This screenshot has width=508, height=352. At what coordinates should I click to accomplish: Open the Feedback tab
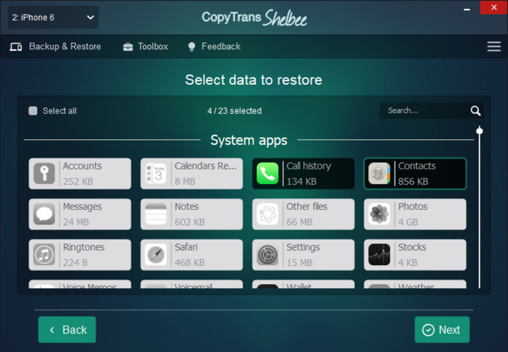(x=214, y=47)
